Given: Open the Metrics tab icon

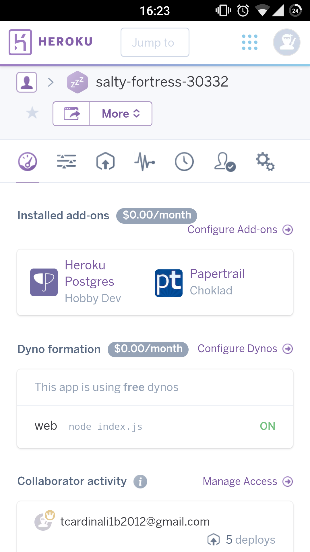Looking at the screenshot, I should click(145, 162).
